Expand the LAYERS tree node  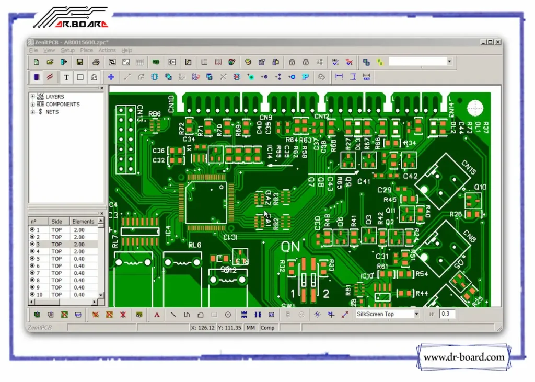click(x=33, y=97)
